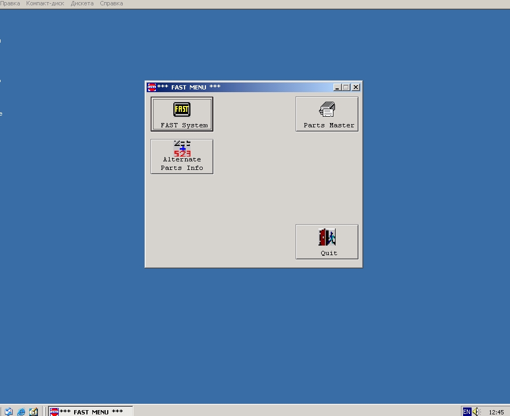Open the Справка menu
The width and height of the screenshot is (510, 416).
(111, 3)
